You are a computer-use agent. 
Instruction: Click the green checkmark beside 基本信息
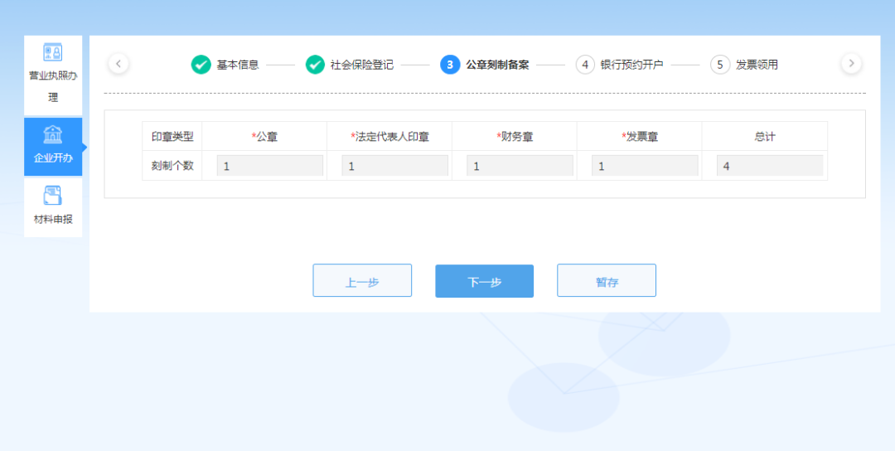point(201,65)
